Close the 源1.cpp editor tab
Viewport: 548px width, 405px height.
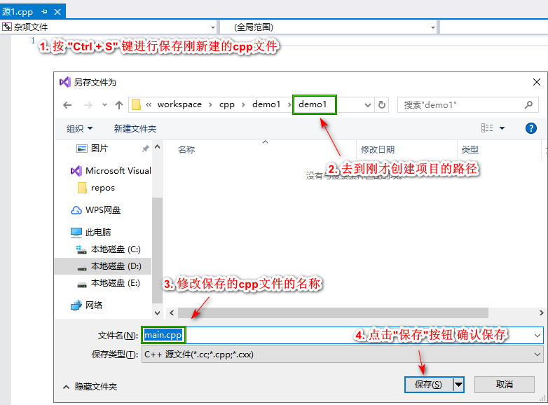57,11
